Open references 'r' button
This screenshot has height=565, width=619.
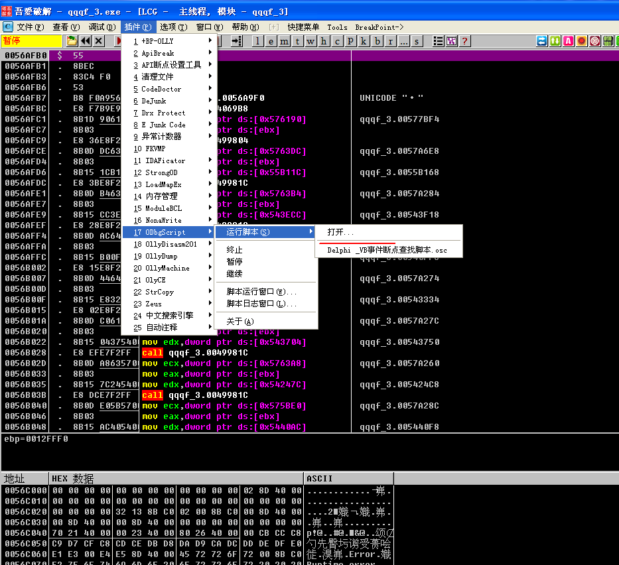[x=390, y=41]
